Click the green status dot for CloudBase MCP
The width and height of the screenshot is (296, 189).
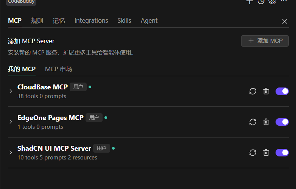(x=90, y=87)
